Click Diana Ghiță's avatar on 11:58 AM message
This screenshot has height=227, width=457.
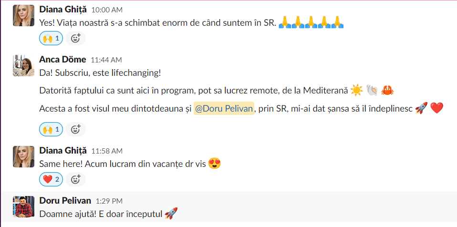(x=23, y=156)
